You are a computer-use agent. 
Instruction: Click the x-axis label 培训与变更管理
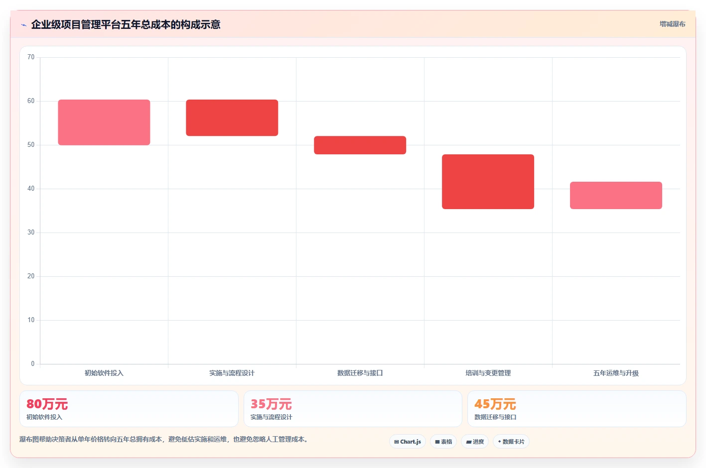(x=488, y=373)
